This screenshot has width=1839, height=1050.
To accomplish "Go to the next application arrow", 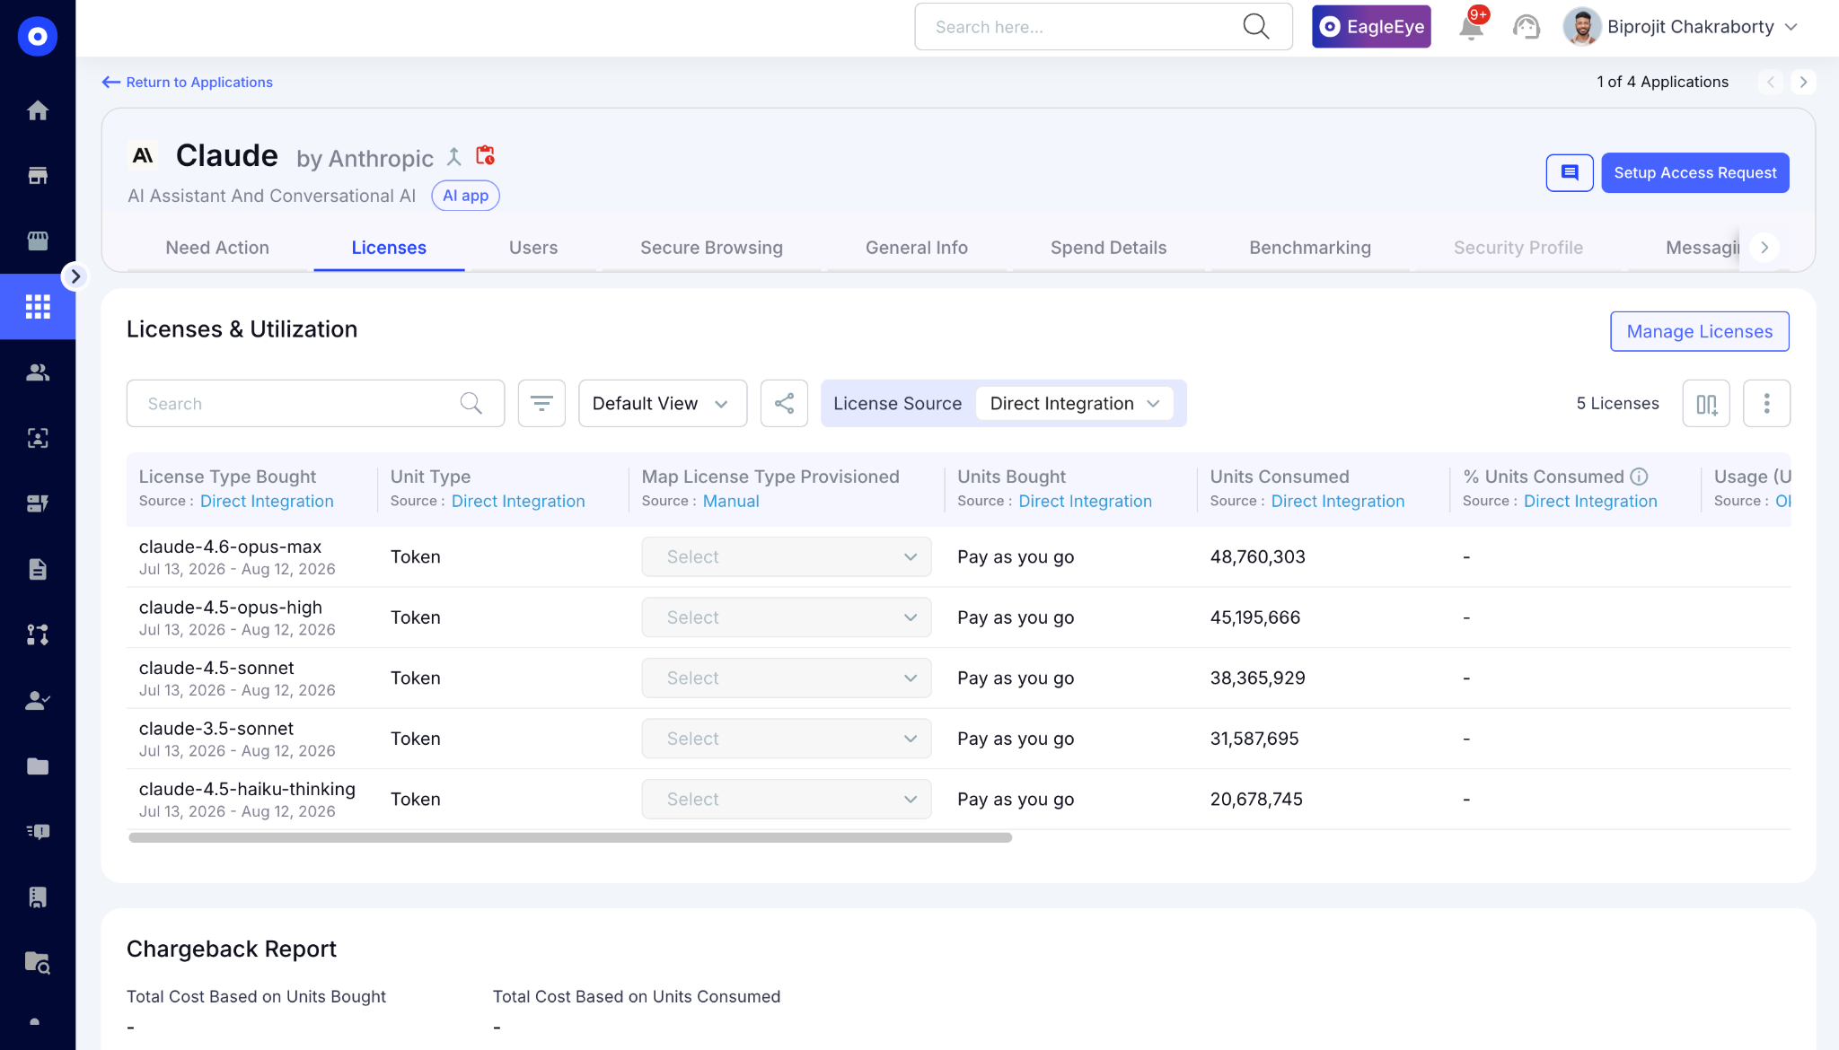I will [1803, 82].
